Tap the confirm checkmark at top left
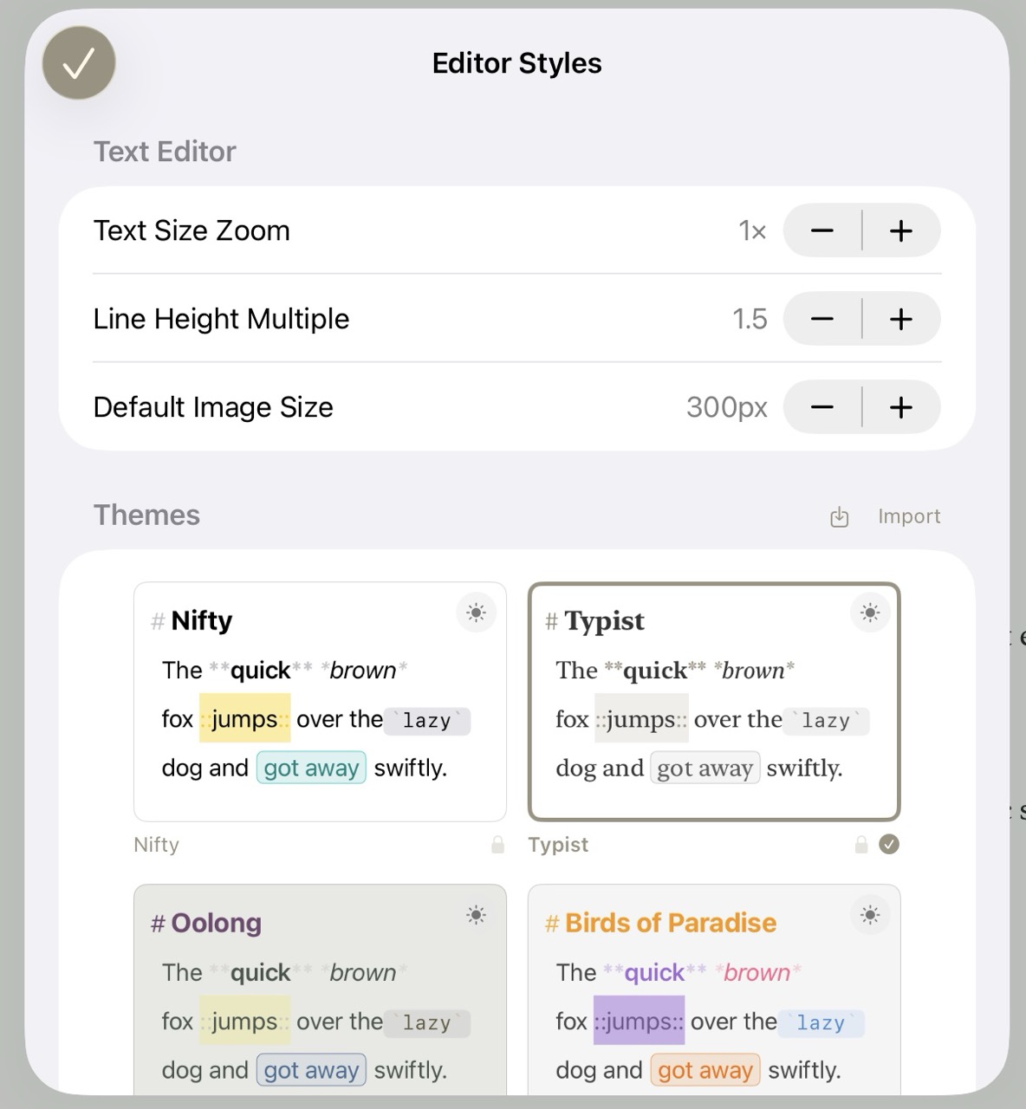The image size is (1026, 1109). pyautogui.click(x=78, y=62)
